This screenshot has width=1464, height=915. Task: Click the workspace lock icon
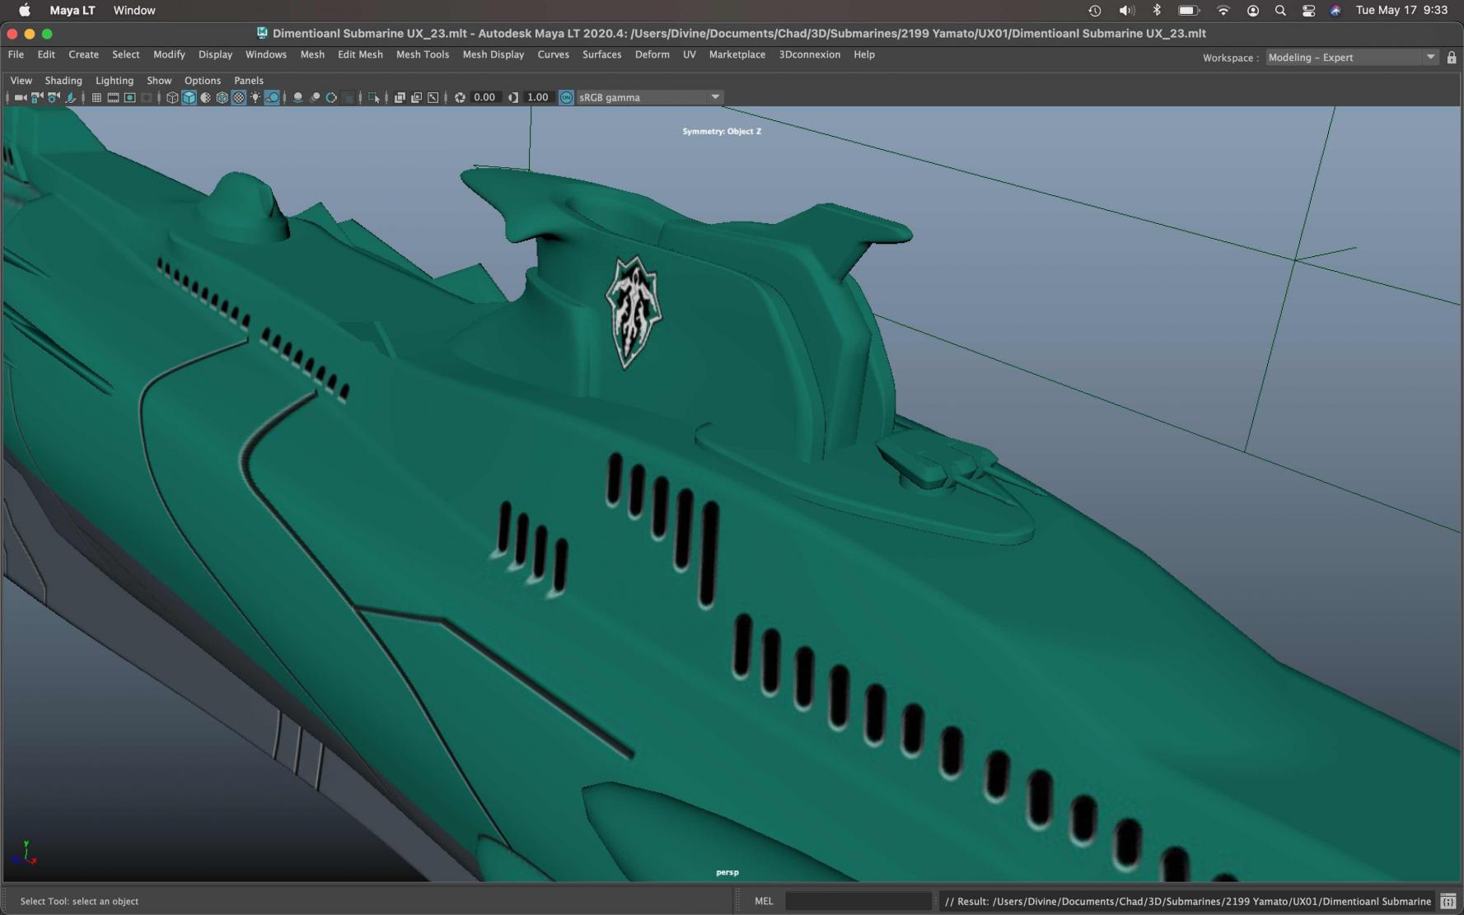click(x=1452, y=58)
